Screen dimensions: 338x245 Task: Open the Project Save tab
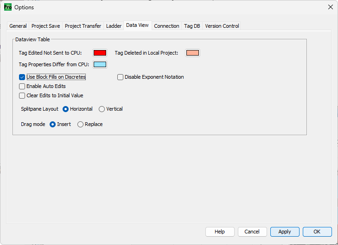click(x=45, y=26)
